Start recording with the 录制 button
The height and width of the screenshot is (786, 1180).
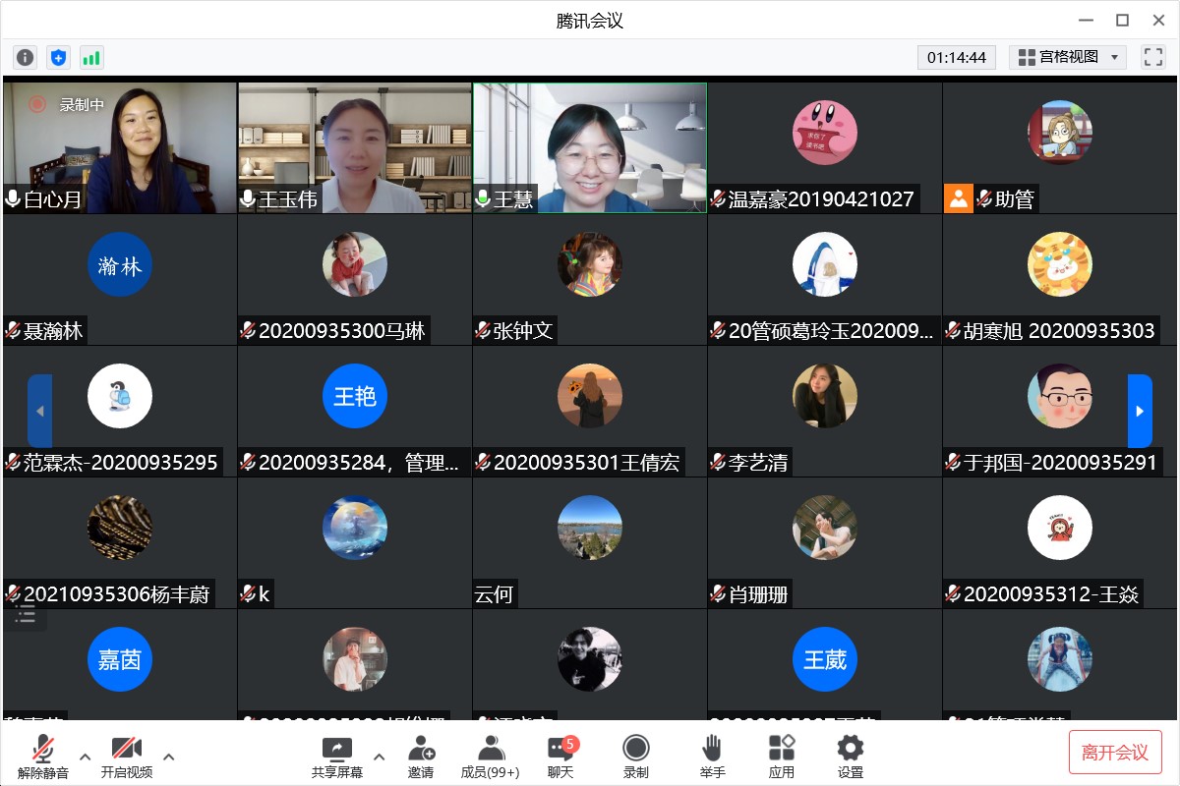tap(636, 756)
